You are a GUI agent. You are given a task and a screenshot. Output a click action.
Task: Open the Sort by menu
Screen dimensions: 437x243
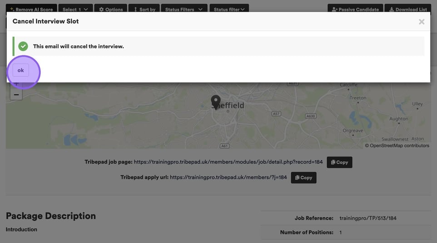pos(144,9)
